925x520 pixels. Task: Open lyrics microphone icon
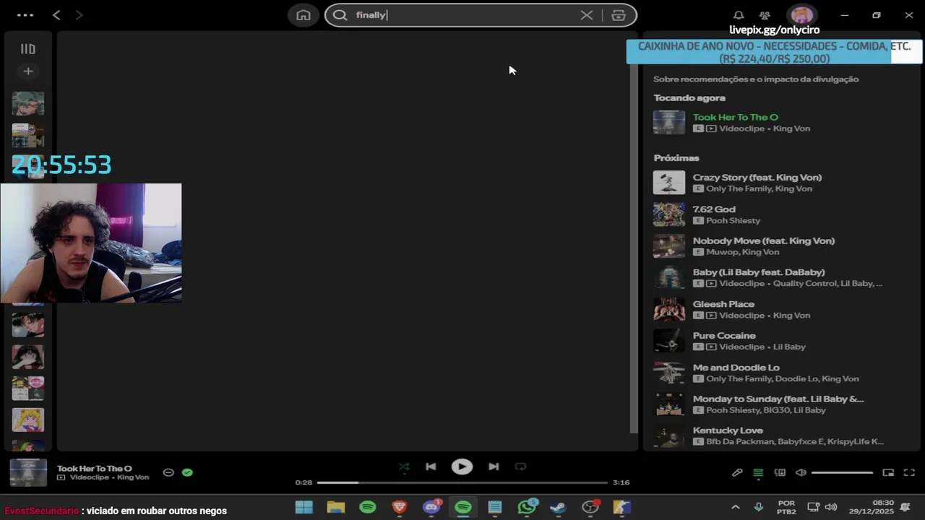pos(737,472)
